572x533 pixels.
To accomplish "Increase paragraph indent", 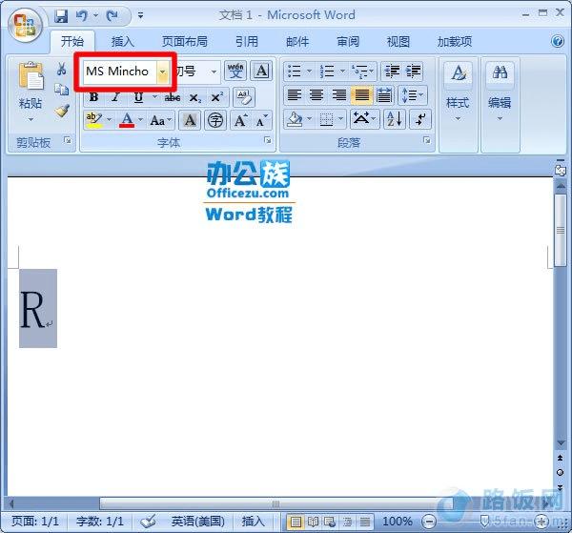I will (413, 71).
